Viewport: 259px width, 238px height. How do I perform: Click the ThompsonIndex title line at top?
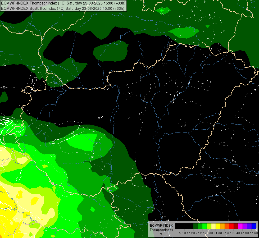[x=63, y=3]
